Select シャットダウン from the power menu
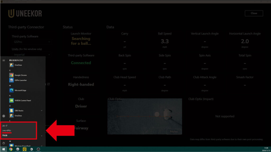This screenshot has width=271, height=152. pyautogui.click(x=7, y=131)
